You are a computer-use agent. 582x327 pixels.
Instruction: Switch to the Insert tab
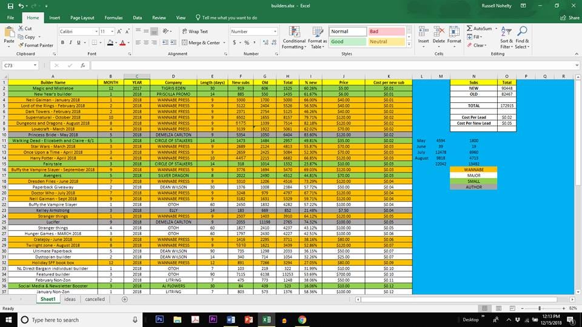pyautogui.click(x=55, y=18)
